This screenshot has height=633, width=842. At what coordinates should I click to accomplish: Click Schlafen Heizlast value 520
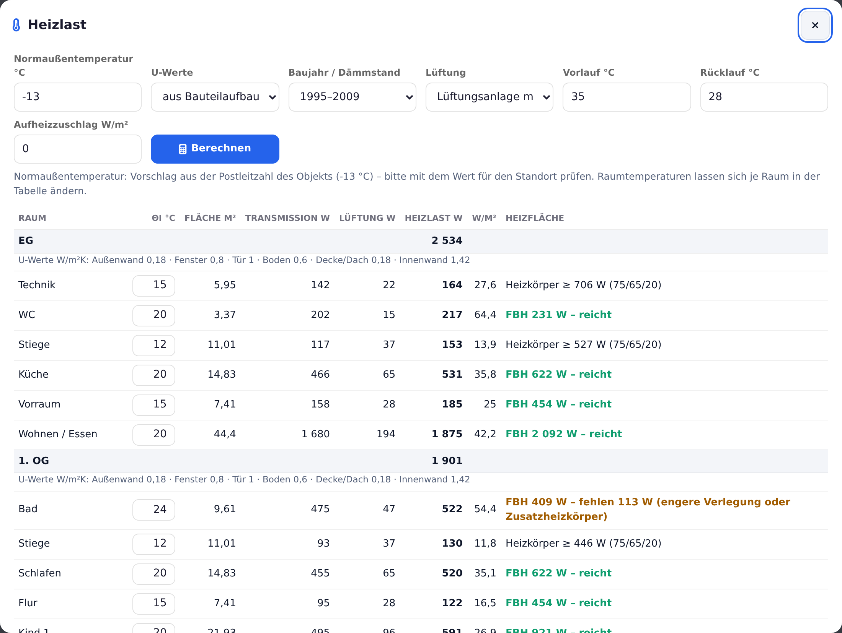pos(452,573)
